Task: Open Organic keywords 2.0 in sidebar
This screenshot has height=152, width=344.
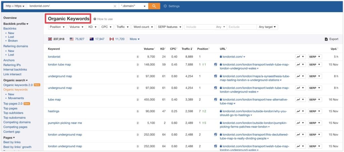Action: [x=18, y=85]
